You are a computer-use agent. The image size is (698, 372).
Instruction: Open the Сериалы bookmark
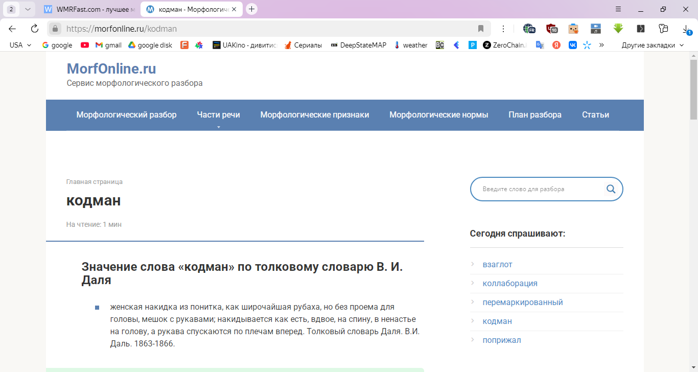304,45
